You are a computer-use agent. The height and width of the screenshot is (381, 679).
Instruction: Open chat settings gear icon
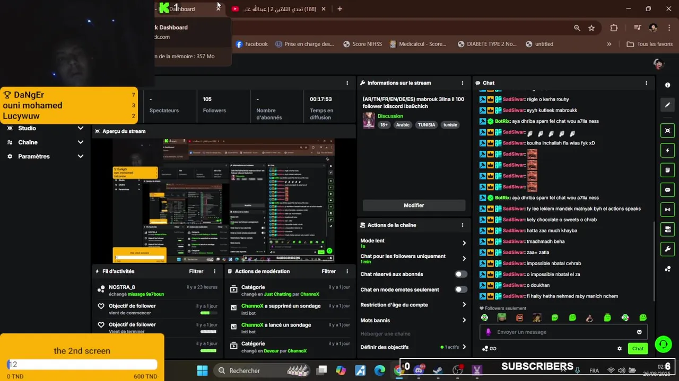619,348
